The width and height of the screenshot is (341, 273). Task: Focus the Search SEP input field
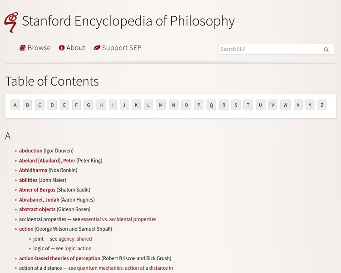[x=270, y=49]
